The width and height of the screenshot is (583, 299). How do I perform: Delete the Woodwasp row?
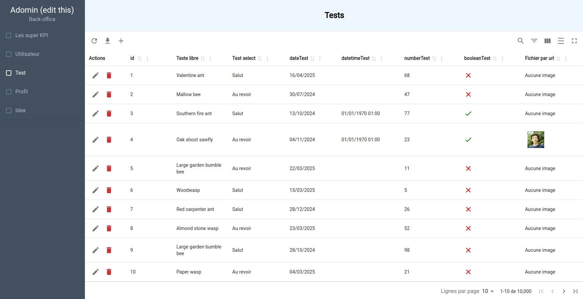pos(109,190)
